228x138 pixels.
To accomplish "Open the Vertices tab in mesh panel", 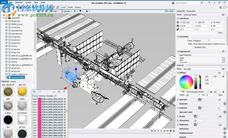I will (x=42, y=96).
